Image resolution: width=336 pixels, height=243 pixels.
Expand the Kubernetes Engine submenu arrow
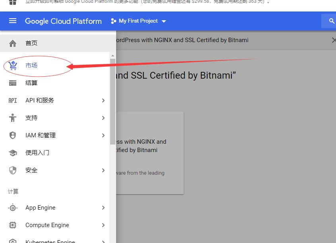point(103,241)
